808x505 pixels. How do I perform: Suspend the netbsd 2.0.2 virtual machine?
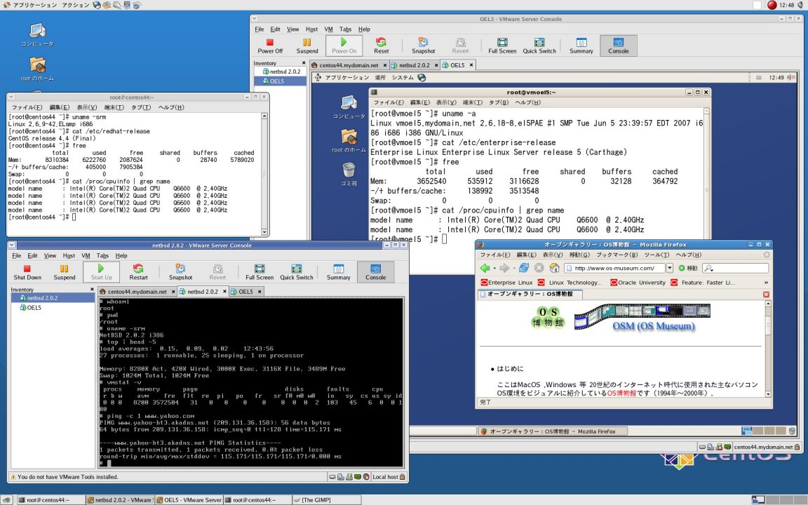pyautogui.click(x=65, y=272)
